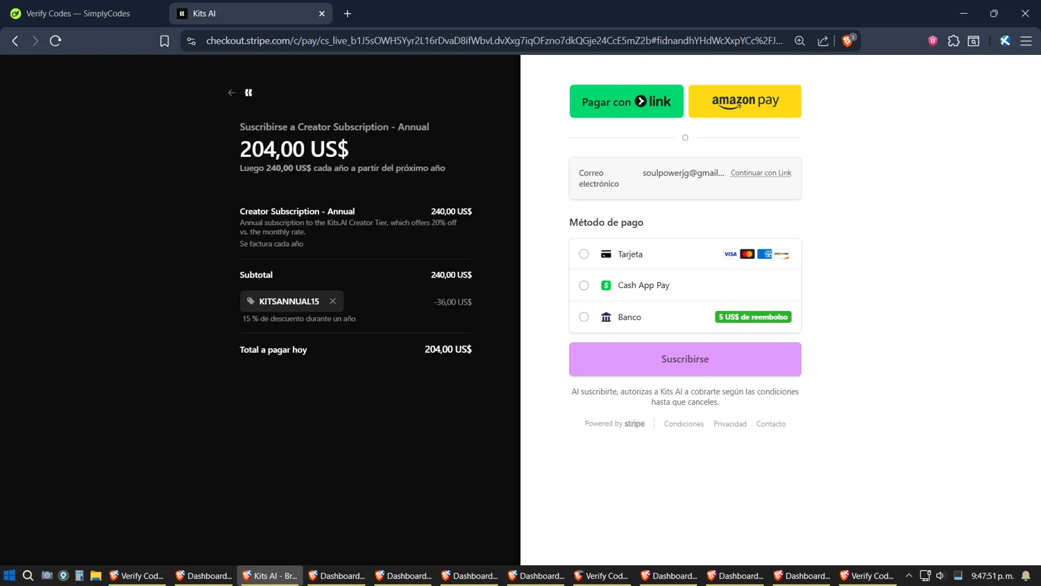This screenshot has width=1041, height=586.
Task: Open the browser hamburger menu
Action: tap(1026, 41)
